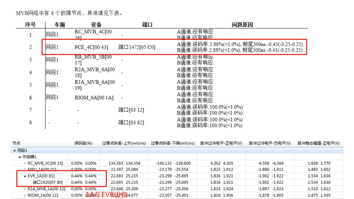This screenshot has height=199, width=354.
Task: Sort by the 误码率(%) column header
Action: [x=83, y=143]
